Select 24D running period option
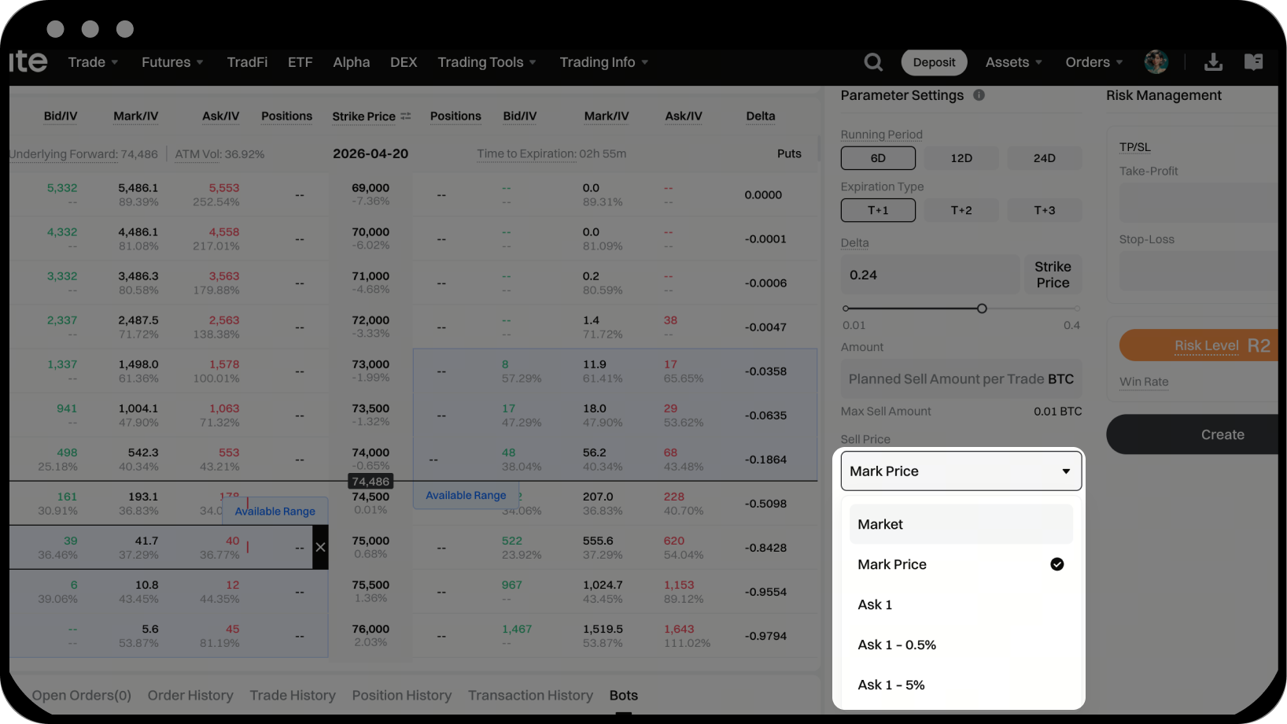The image size is (1287, 724). [1044, 158]
